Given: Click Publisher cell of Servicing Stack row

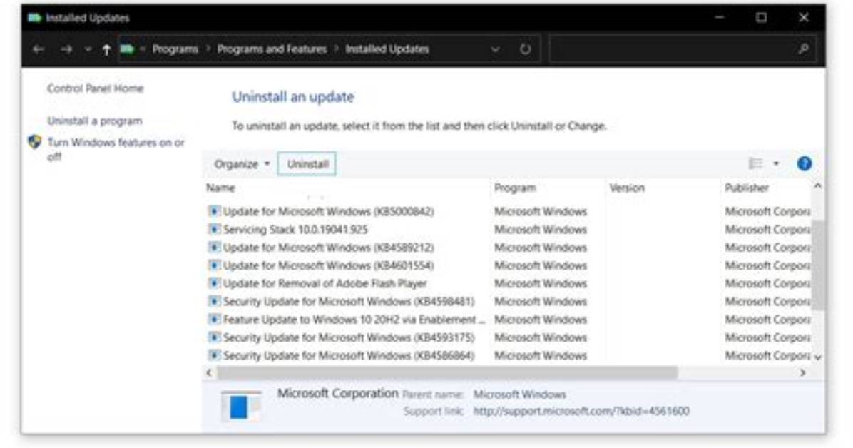Looking at the screenshot, I should coord(767,229).
